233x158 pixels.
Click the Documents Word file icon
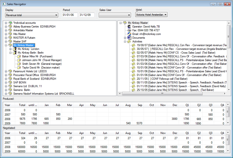tap(129, 38)
